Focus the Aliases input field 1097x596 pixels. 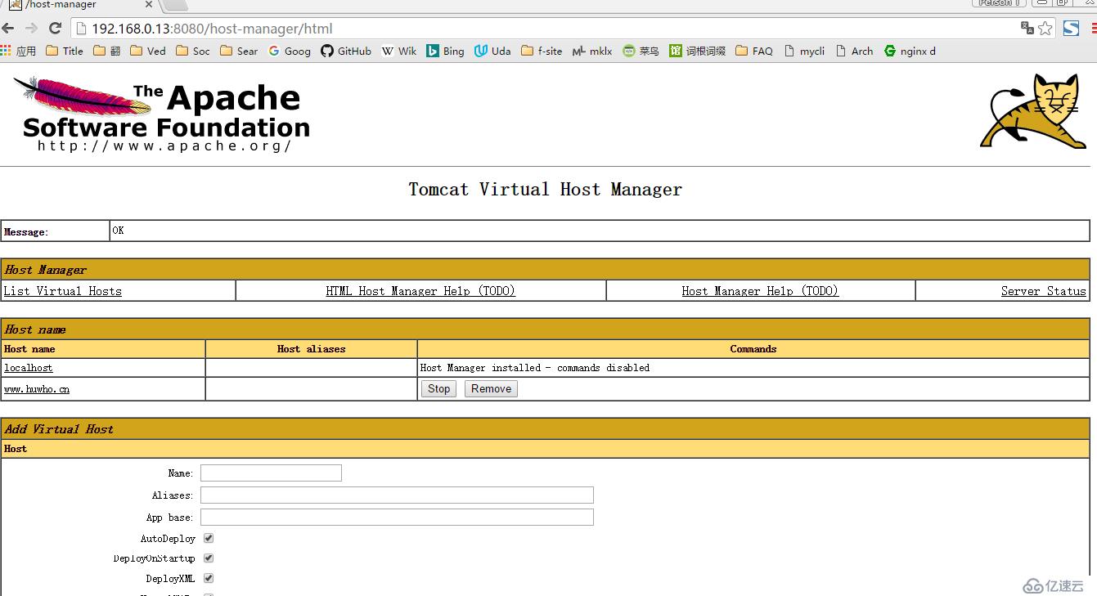pyautogui.click(x=397, y=495)
